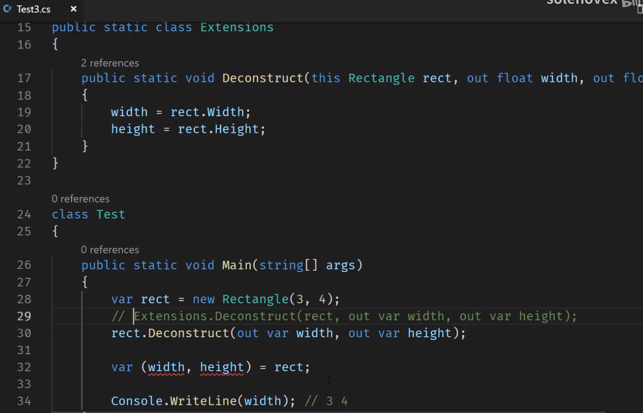Click the red-underlined height variable on line 32
Screen dimensions: 643x413
(x=222, y=367)
